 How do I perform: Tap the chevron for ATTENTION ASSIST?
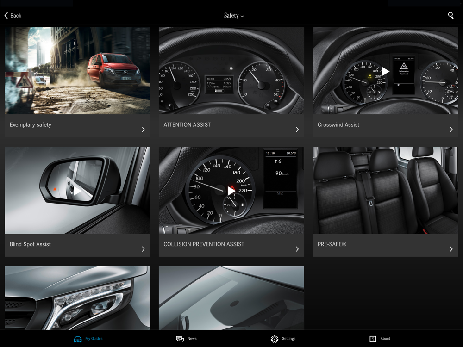[x=297, y=130]
